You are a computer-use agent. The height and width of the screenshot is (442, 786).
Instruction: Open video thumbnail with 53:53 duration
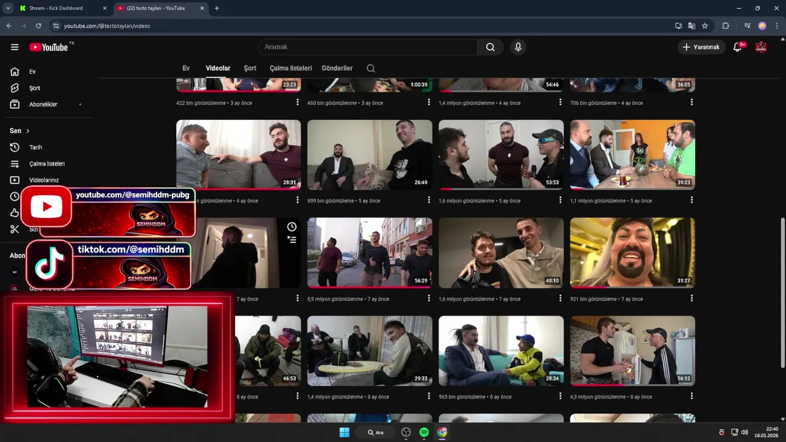[501, 155]
